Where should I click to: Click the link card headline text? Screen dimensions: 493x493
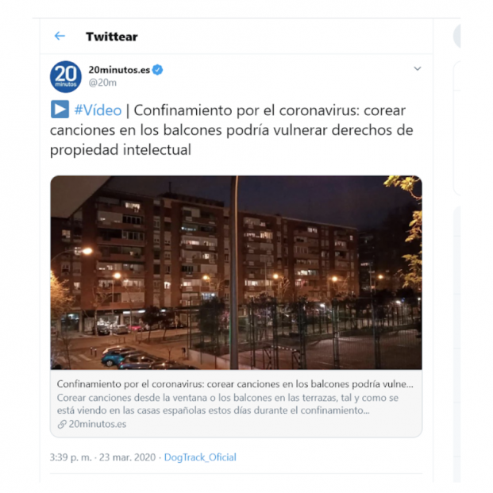pyautogui.click(x=235, y=384)
